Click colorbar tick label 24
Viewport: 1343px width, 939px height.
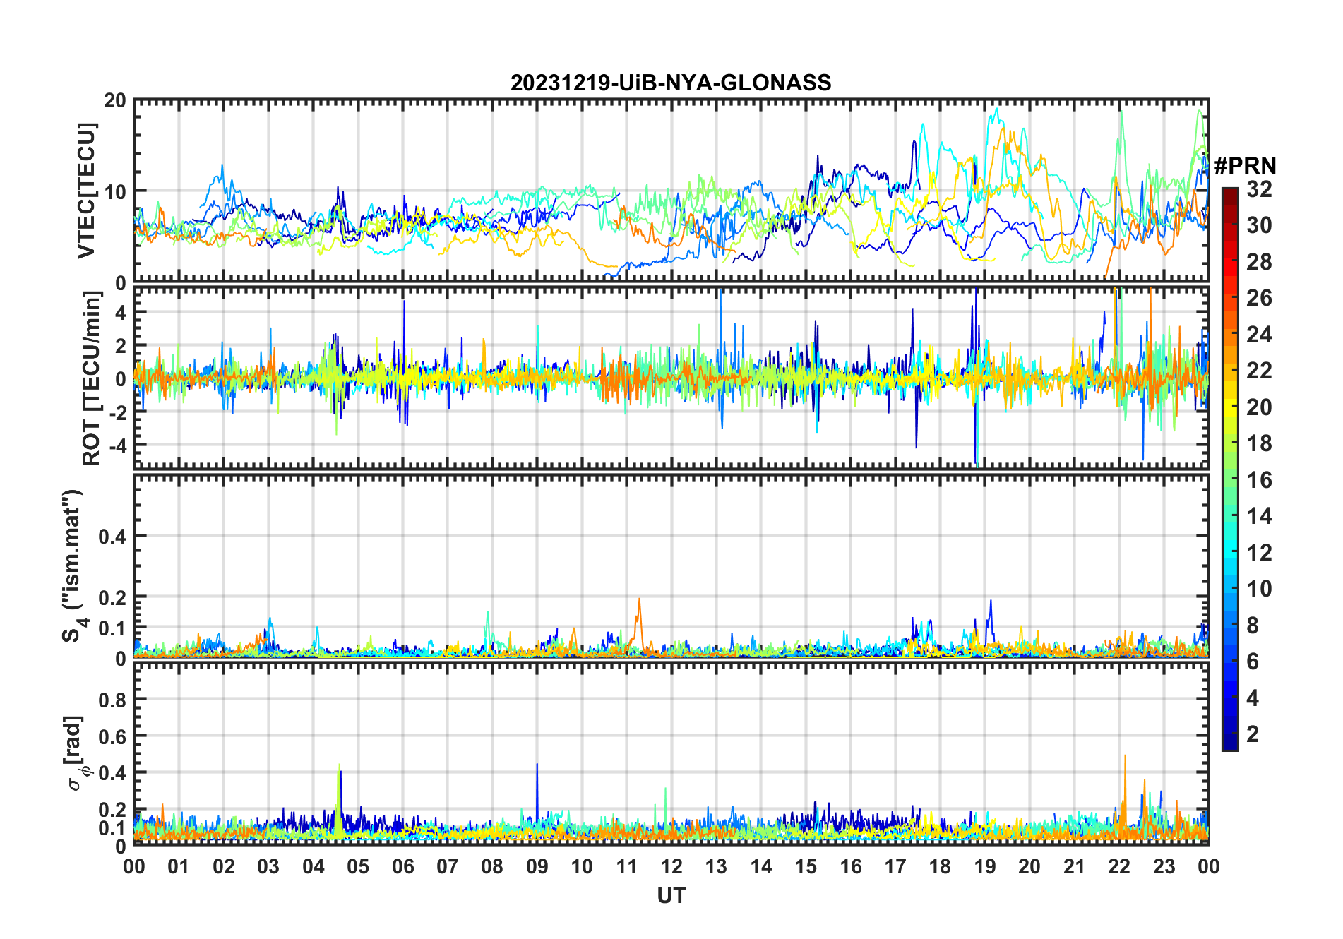pyautogui.click(x=1259, y=334)
